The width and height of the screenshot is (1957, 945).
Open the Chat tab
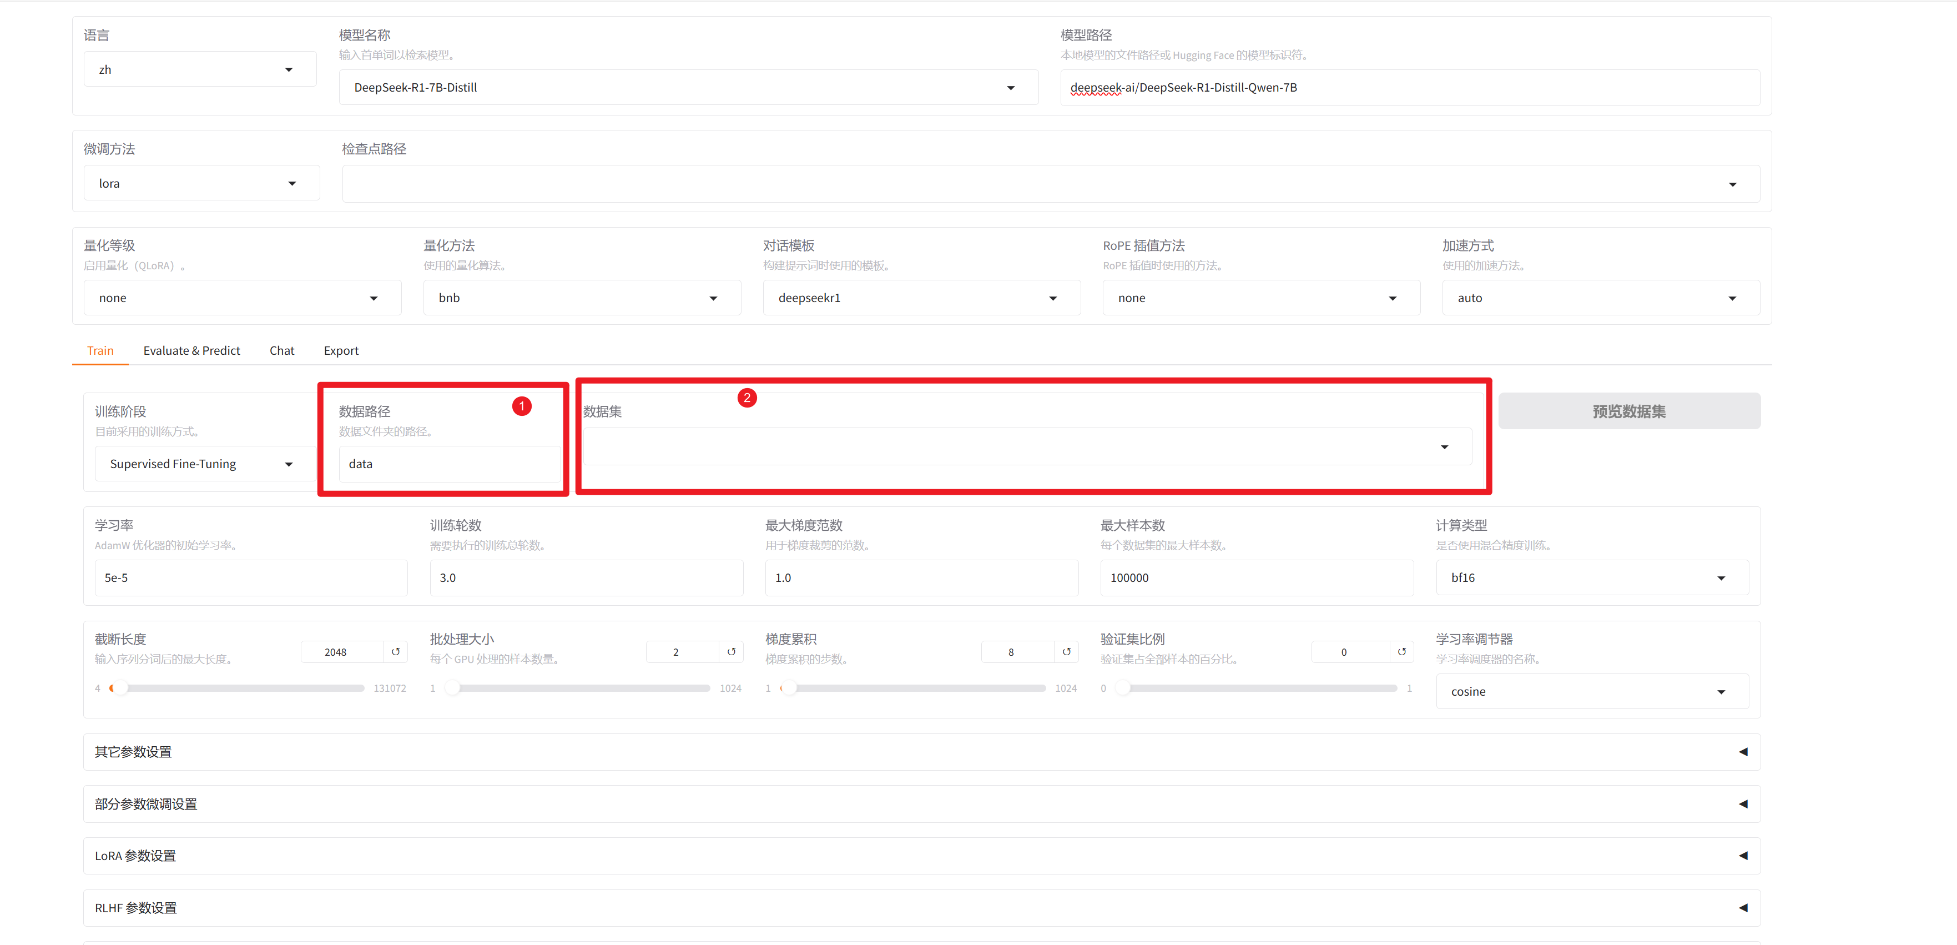(x=281, y=350)
